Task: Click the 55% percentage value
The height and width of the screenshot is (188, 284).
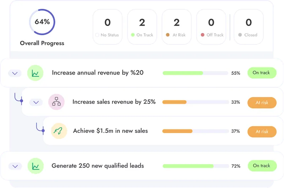Action: 236,73
